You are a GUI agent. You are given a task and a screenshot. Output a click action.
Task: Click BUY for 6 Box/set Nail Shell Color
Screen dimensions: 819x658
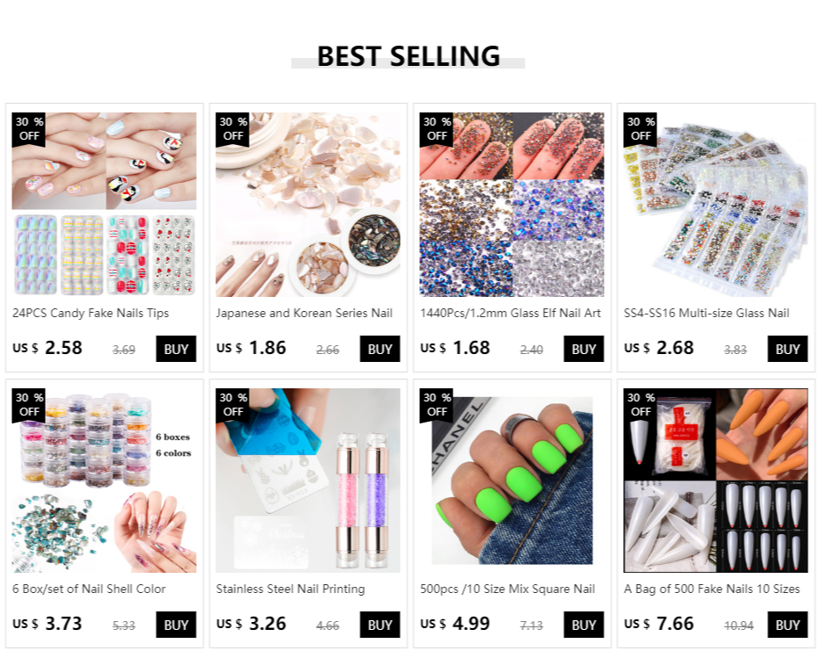[176, 625]
